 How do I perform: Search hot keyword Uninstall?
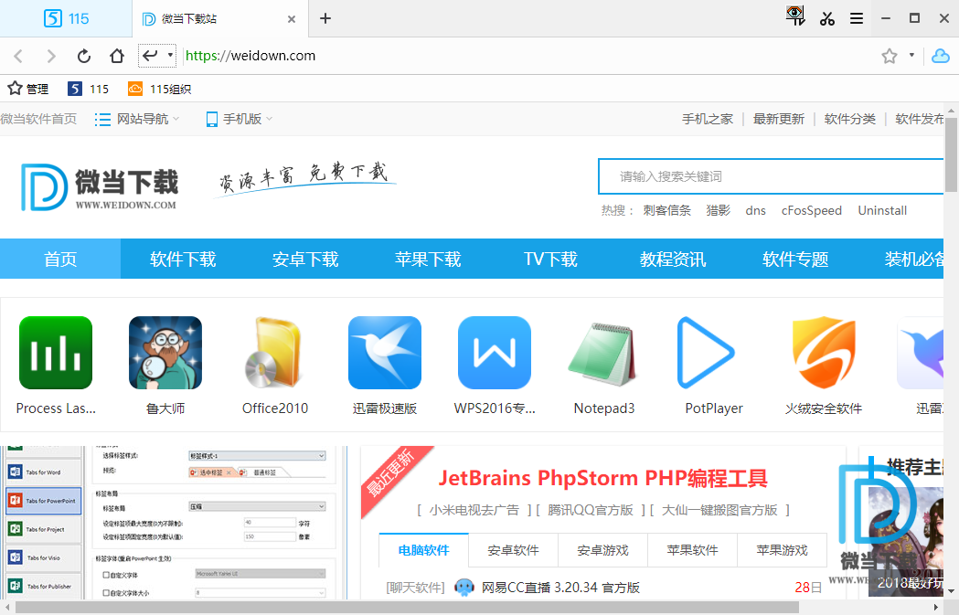coord(882,210)
